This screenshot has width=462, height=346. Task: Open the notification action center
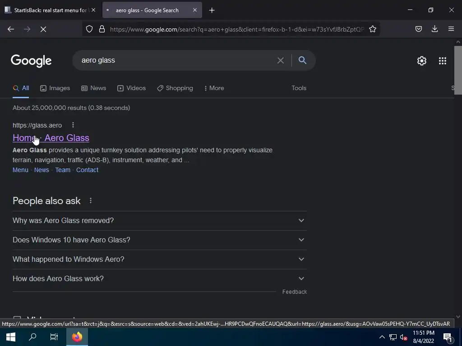448,337
